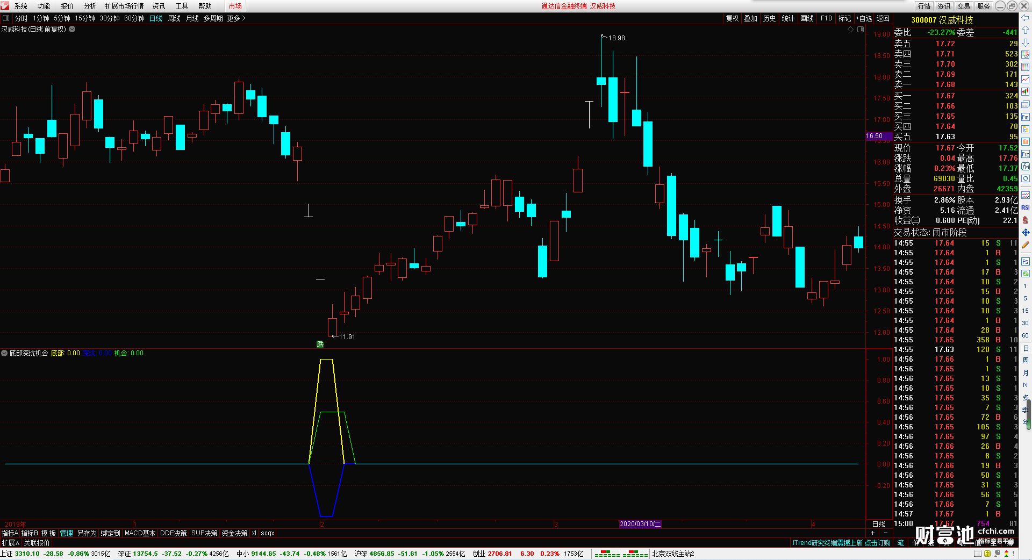This screenshot has height=560, width=1032.
Task: Click the multi-window icon in sidebar
Action: [1025, 104]
